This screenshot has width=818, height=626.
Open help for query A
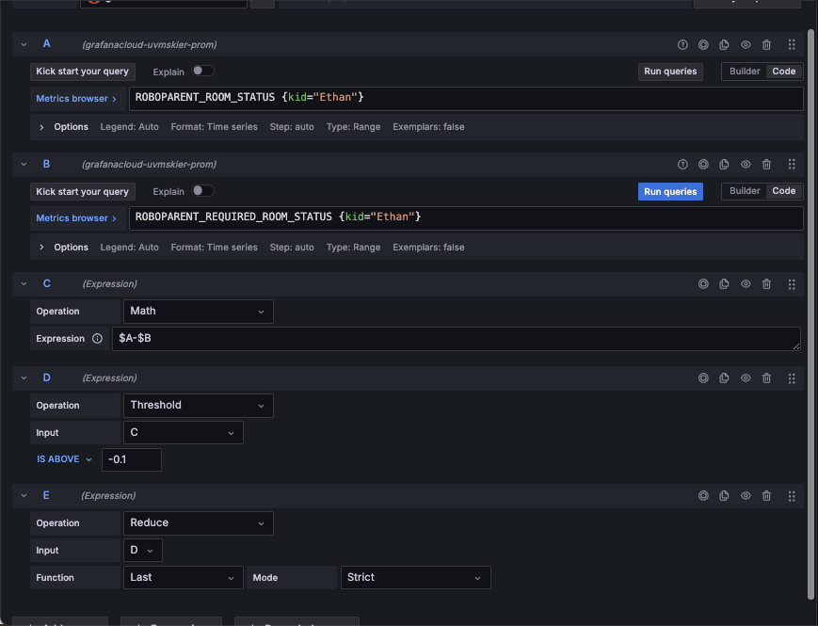click(682, 44)
